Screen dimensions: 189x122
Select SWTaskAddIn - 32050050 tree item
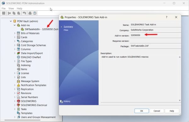[x=42, y=29]
